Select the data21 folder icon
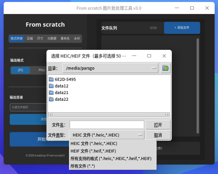Image resolution: width=218 pixels, height=174 pixels. (x=51, y=93)
